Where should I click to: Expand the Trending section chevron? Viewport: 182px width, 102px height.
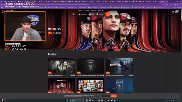58,54
